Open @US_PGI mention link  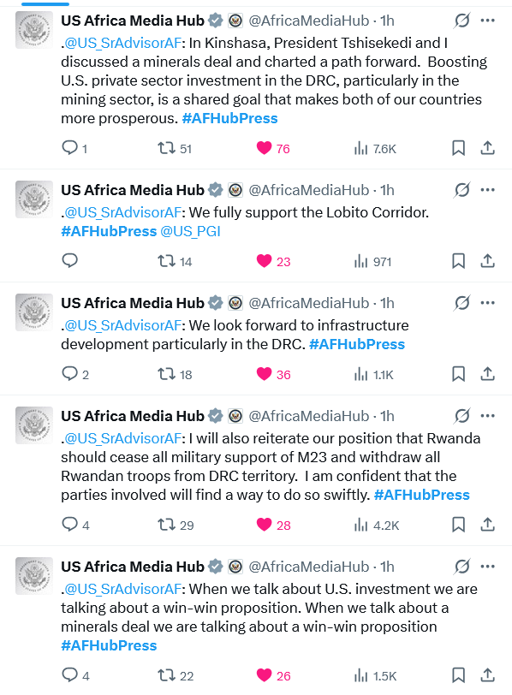[190, 231]
